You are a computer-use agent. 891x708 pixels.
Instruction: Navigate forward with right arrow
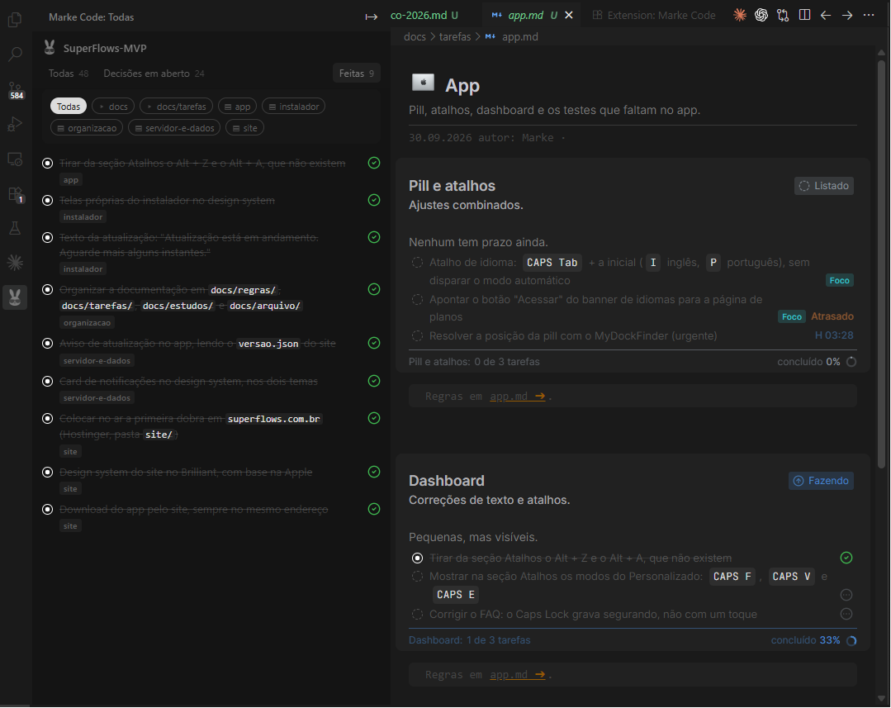pos(847,16)
